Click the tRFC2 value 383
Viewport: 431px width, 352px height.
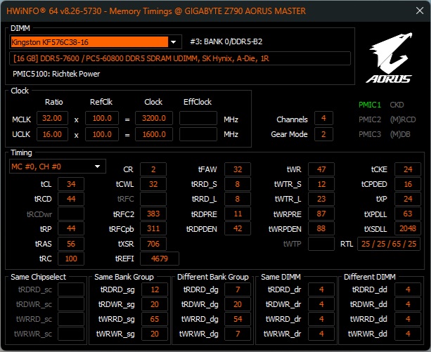[153, 214]
